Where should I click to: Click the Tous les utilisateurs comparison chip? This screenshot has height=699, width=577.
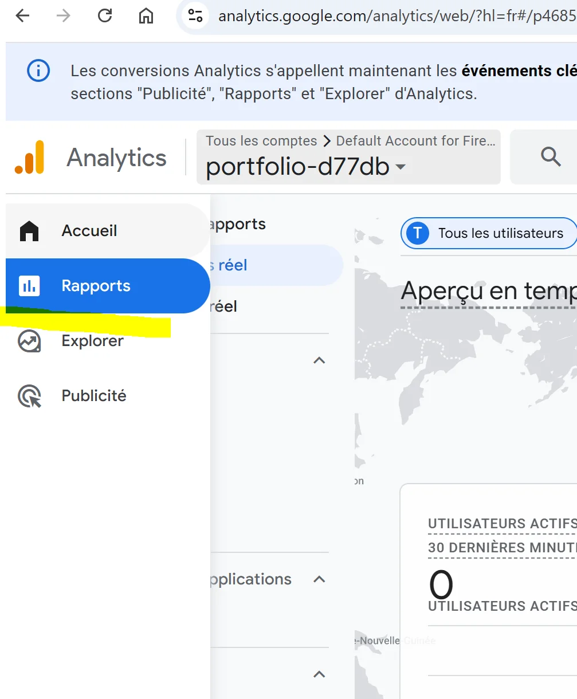click(x=488, y=233)
